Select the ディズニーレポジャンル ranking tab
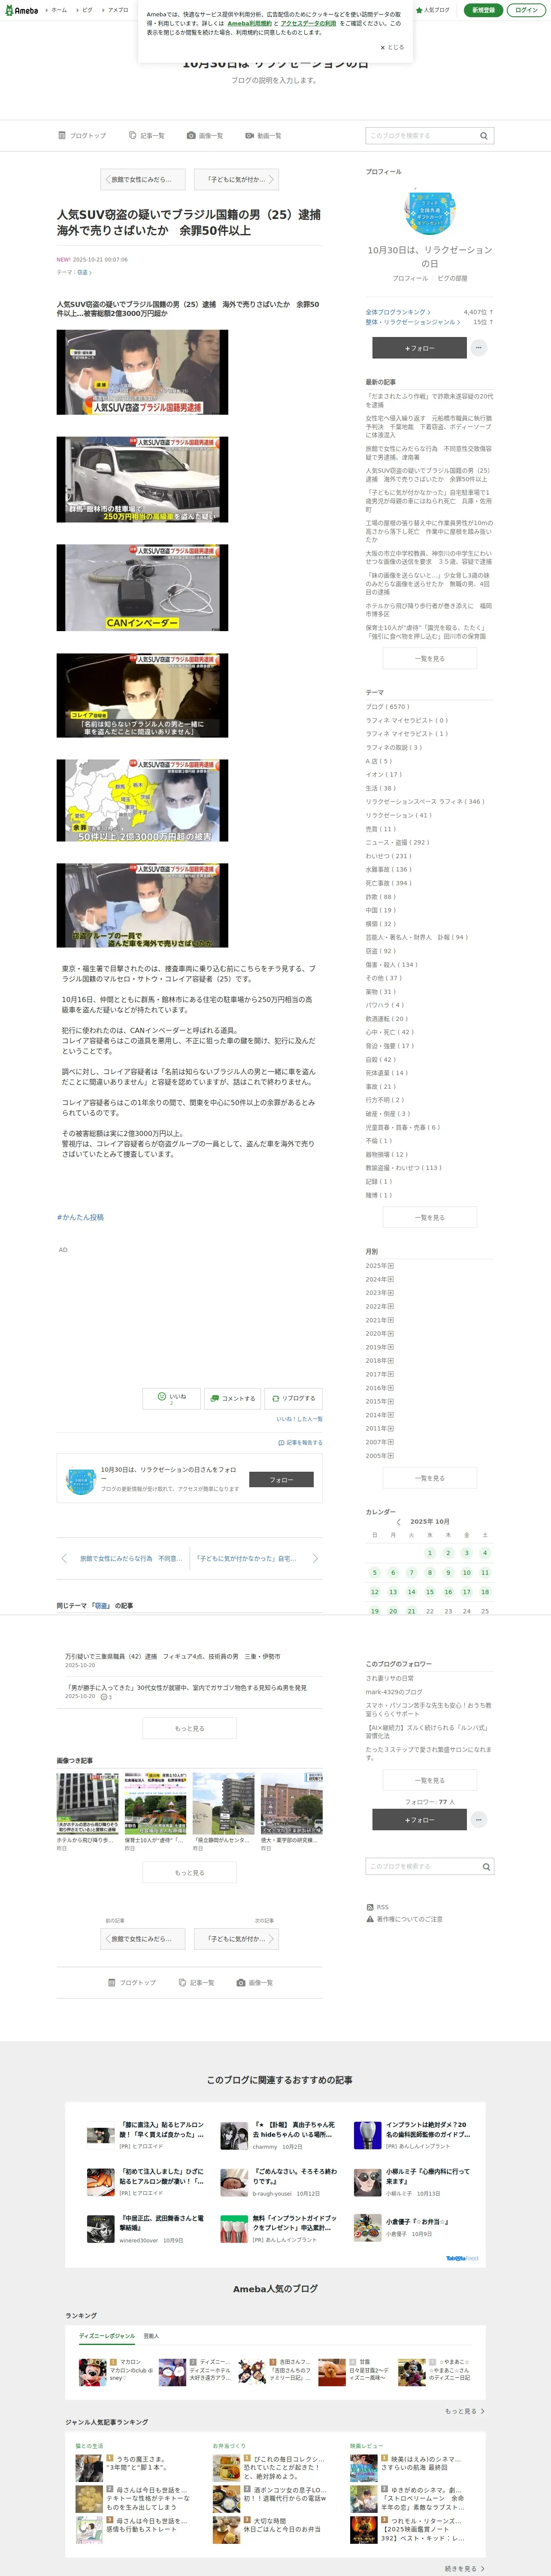Screen dimensions: 551x2576 pyautogui.click(x=107, y=2336)
